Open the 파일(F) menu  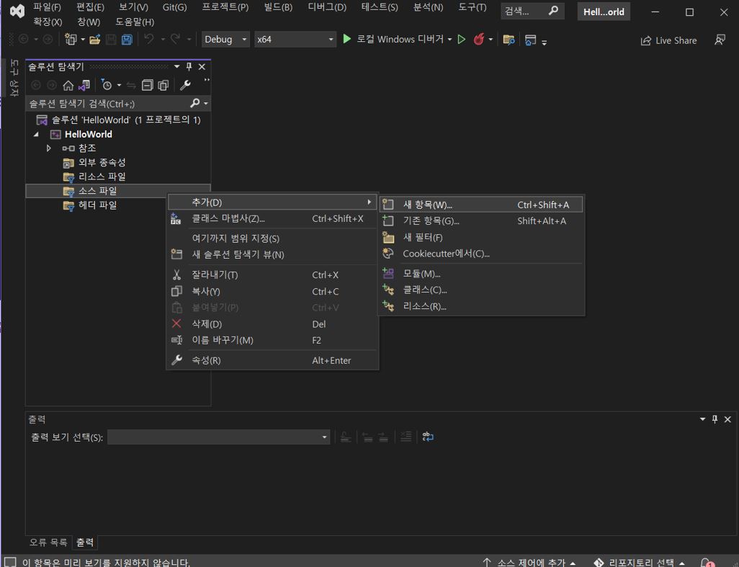coord(47,7)
